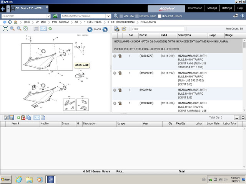Navigate to P - ELECTRICAL breadcrumb
The height and width of the screenshot is (184, 246).
tap(93, 22)
